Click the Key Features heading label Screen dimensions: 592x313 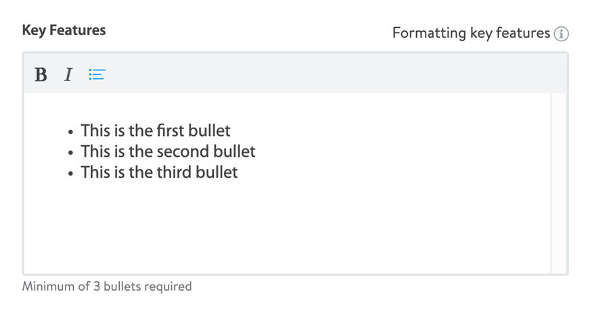64,30
